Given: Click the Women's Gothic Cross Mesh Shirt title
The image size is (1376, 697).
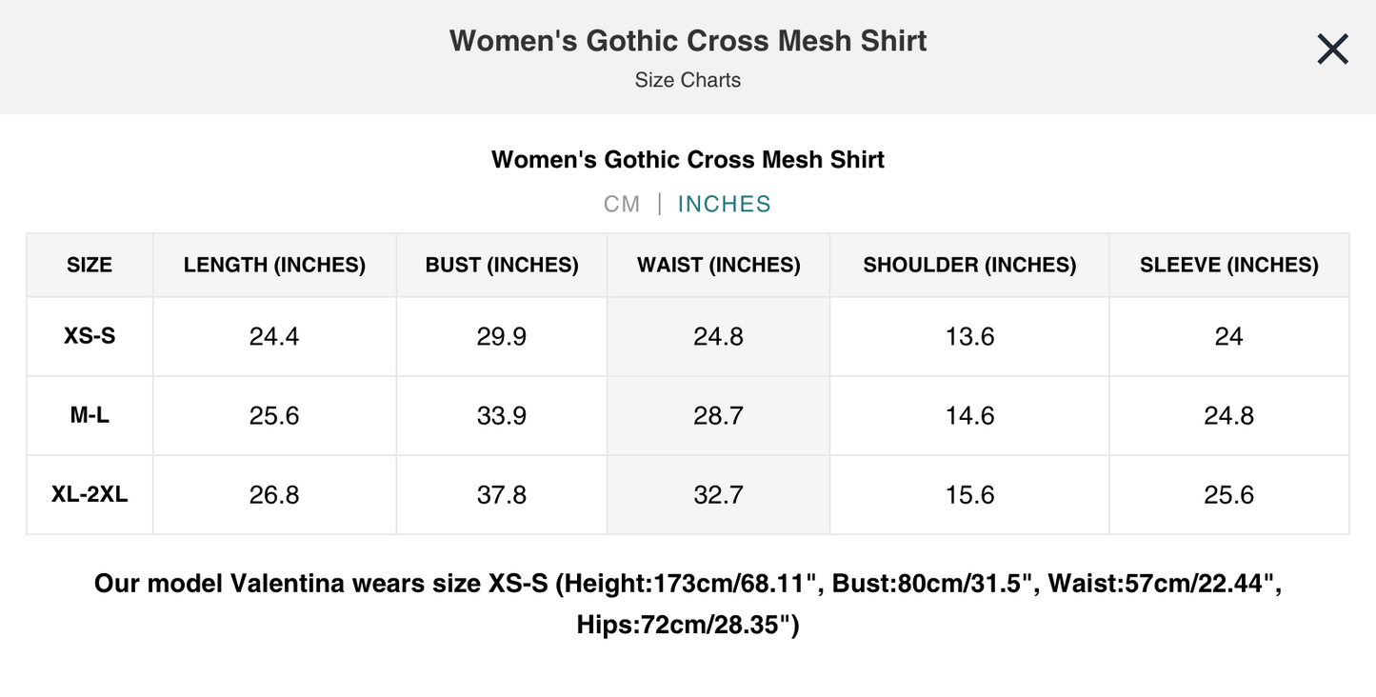Looking at the screenshot, I should click(688, 40).
